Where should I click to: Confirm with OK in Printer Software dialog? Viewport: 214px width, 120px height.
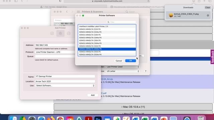coord(131,61)
